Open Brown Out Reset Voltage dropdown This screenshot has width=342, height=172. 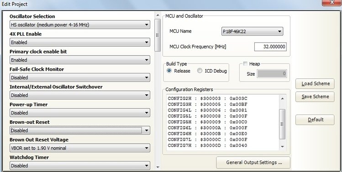80,148
